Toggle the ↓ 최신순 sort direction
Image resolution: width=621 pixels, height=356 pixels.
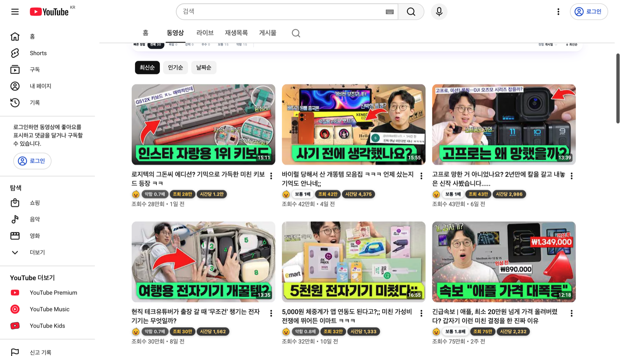click(572, 45)
